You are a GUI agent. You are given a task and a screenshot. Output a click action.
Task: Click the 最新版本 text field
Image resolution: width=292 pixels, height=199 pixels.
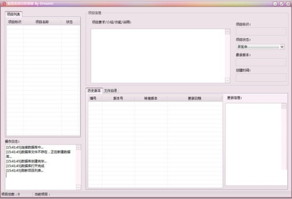(261, 62)
